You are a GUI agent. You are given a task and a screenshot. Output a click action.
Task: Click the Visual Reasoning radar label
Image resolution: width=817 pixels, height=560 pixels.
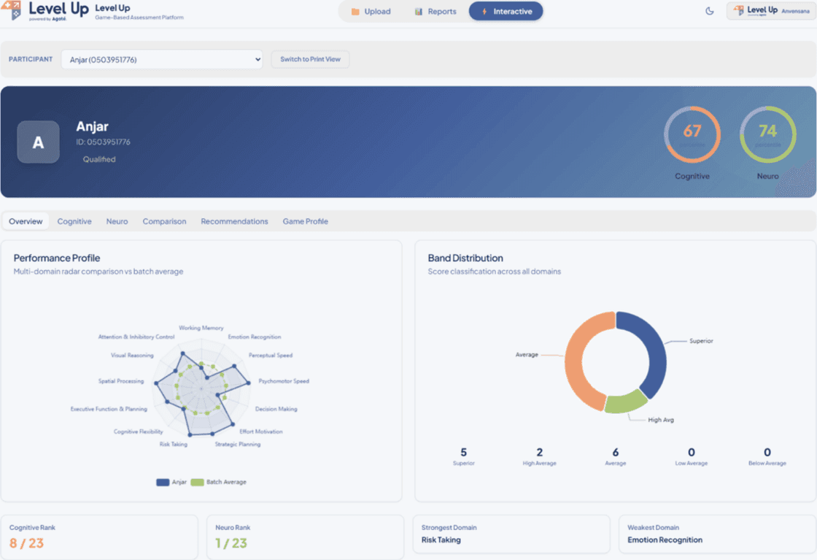[x=132, y=355]
